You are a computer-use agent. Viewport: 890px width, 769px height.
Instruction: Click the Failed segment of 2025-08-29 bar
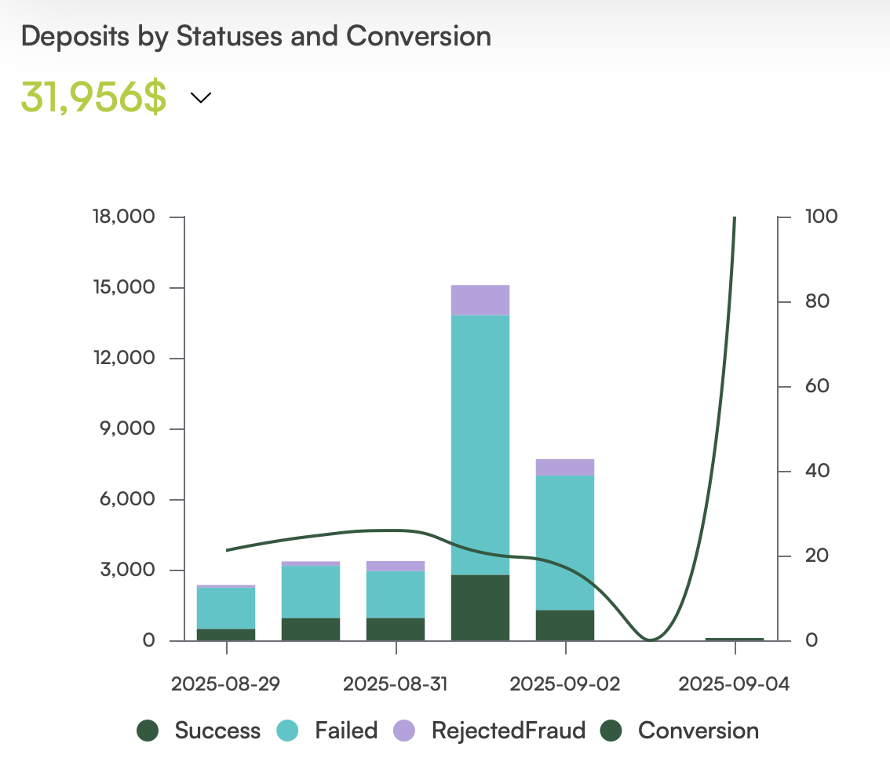coord(226,607)
